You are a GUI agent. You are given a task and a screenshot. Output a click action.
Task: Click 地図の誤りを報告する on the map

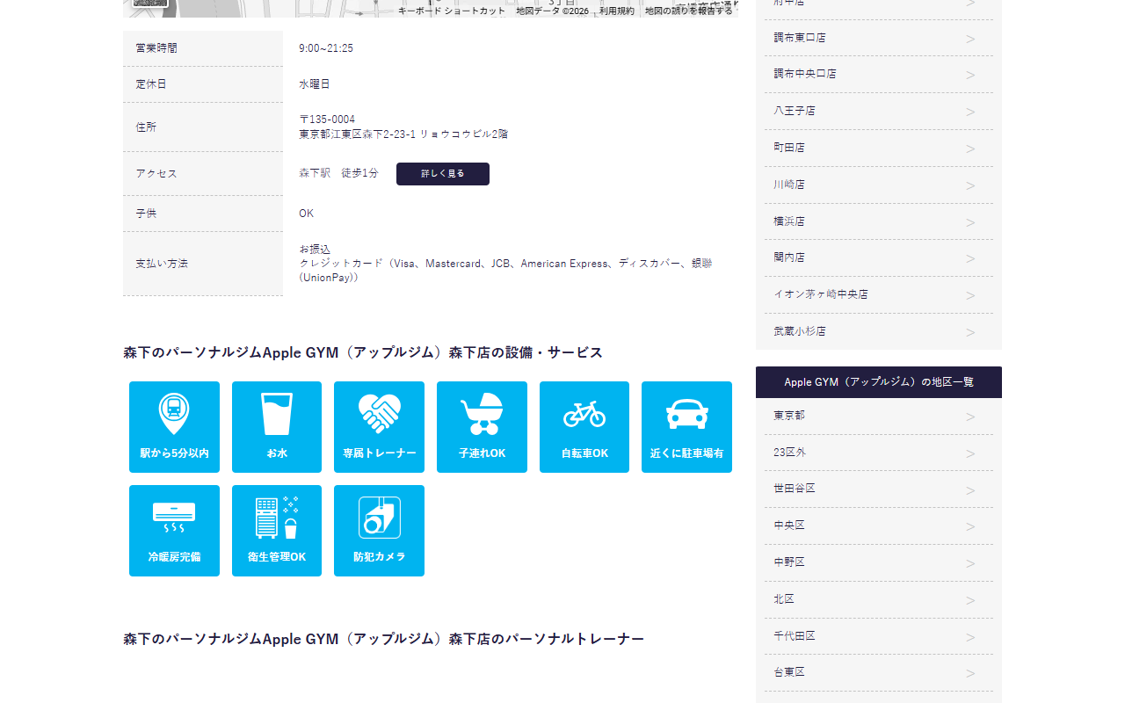point(689,11)
